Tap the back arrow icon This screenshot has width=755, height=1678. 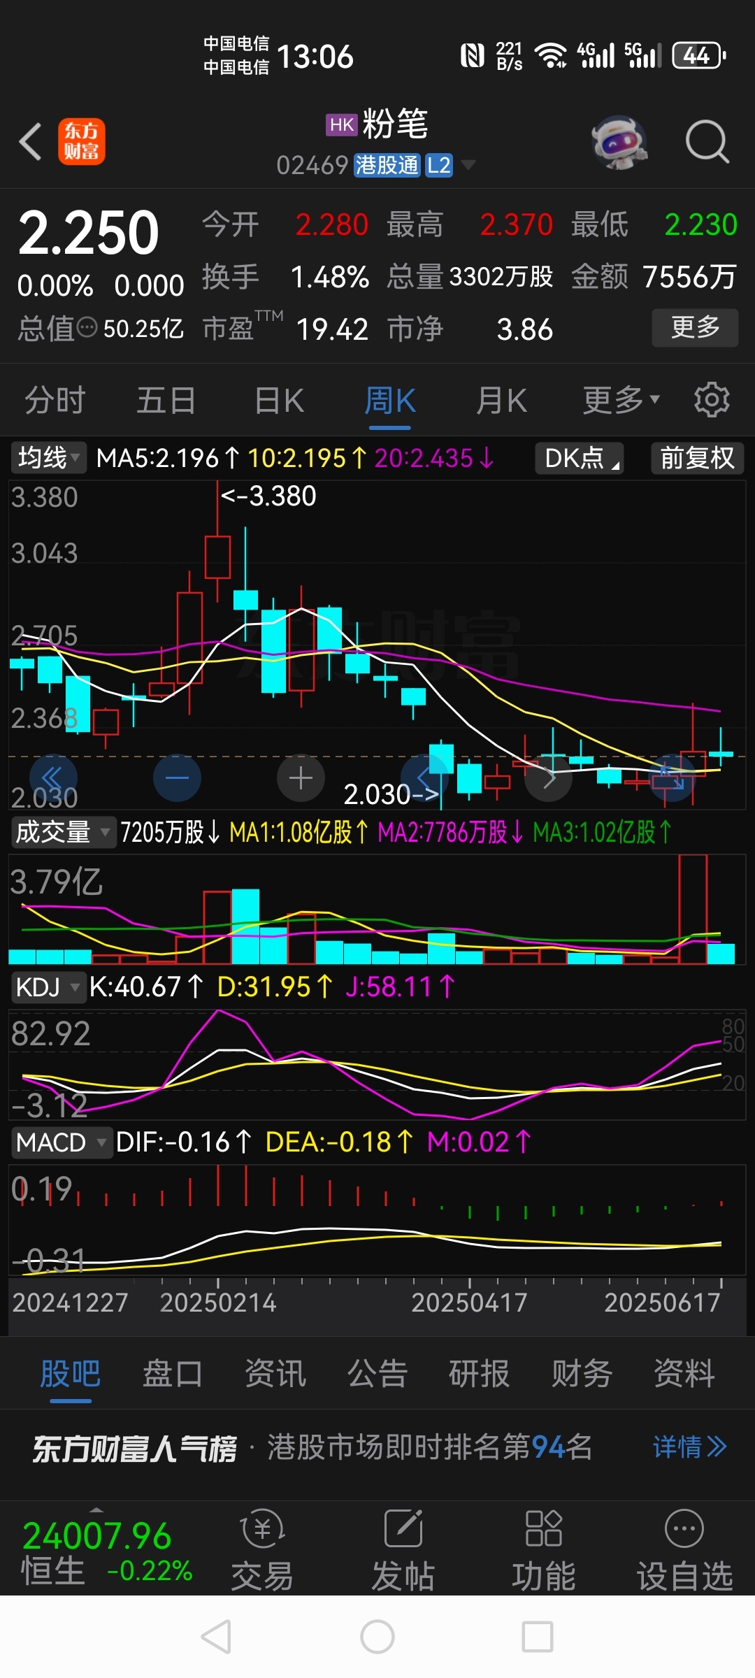[31, 142]
